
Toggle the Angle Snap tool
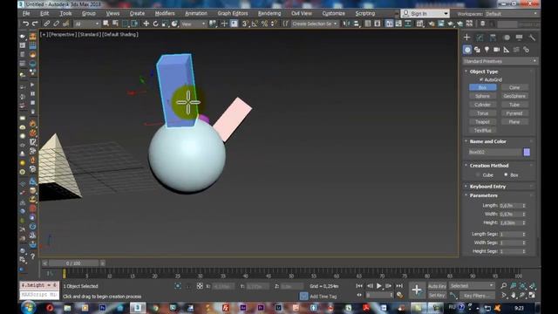pyautogui.click(x=255, y=24)
